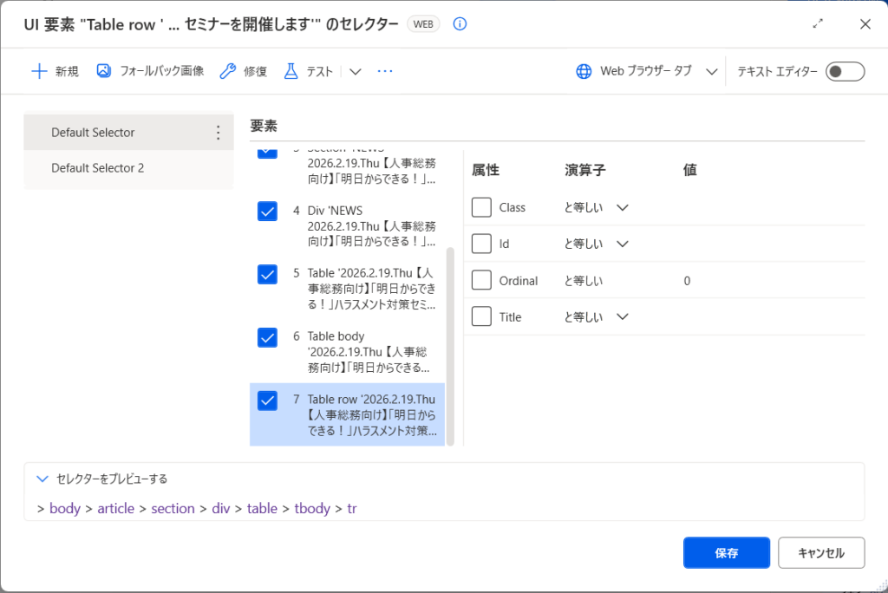Click the テスト flask icon
The height and width of the screenshot is (593, 888).
pos(291,71)
